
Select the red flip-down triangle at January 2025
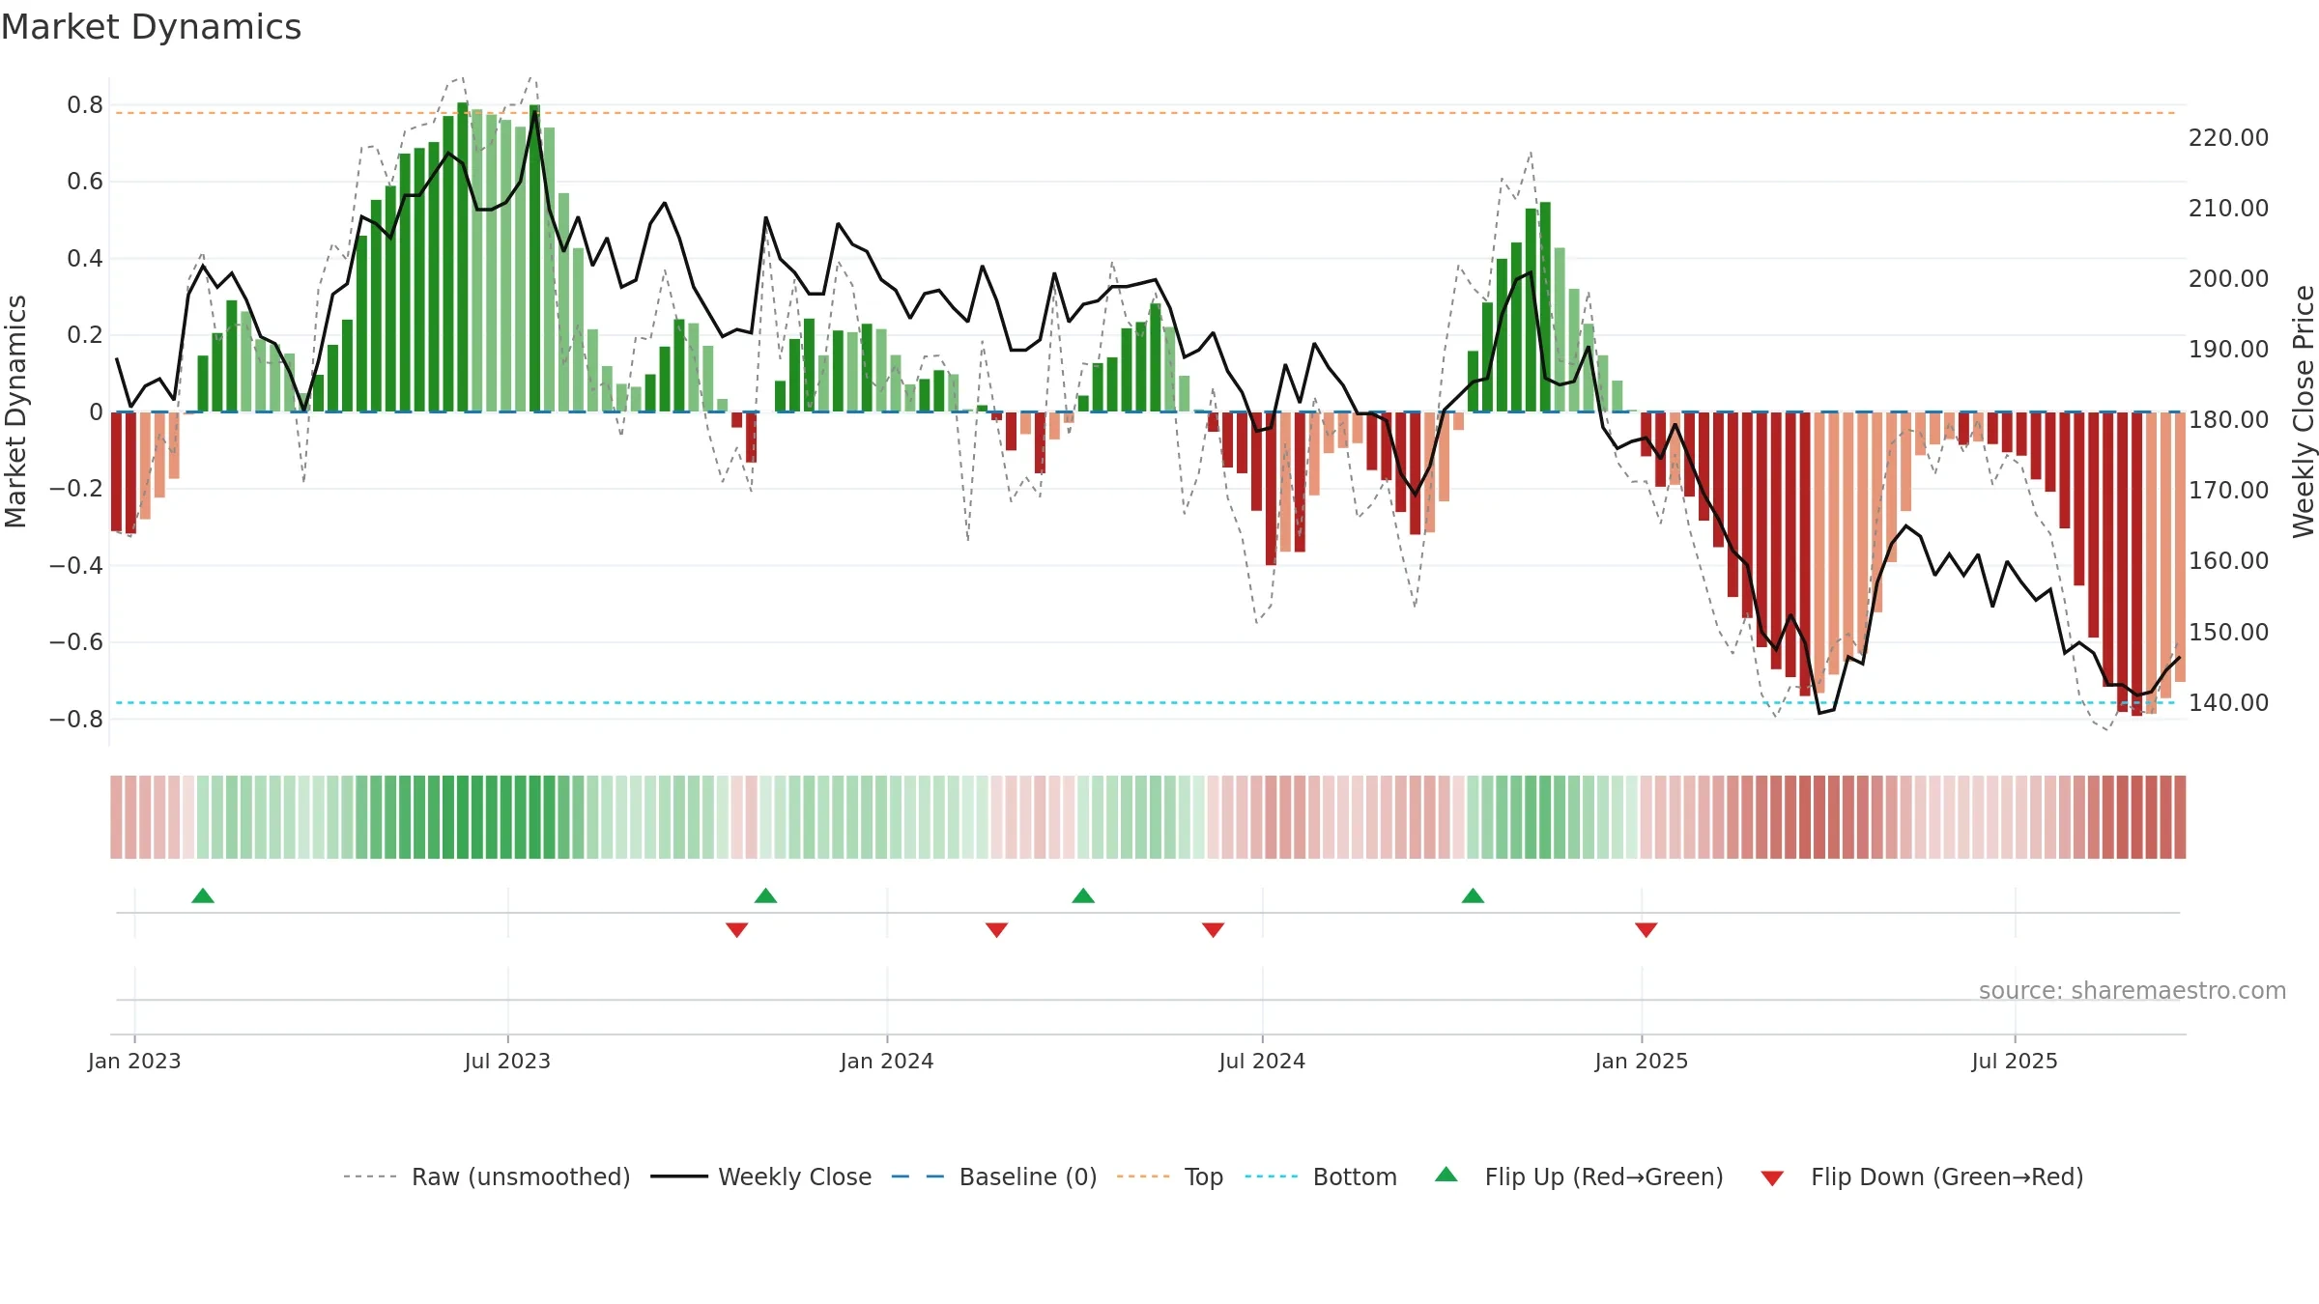[1646, 929]
